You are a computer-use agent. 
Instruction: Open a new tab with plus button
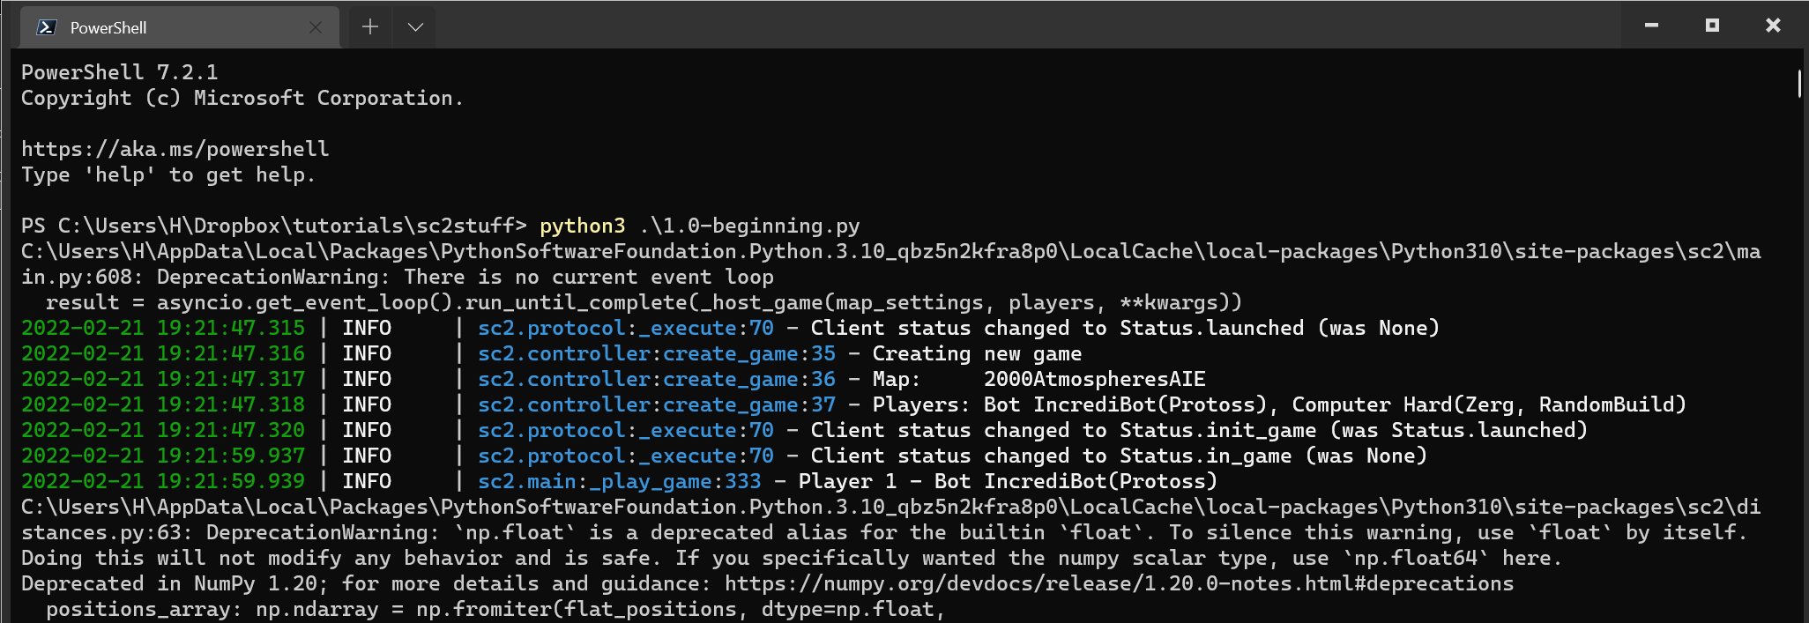pos(370,27)
